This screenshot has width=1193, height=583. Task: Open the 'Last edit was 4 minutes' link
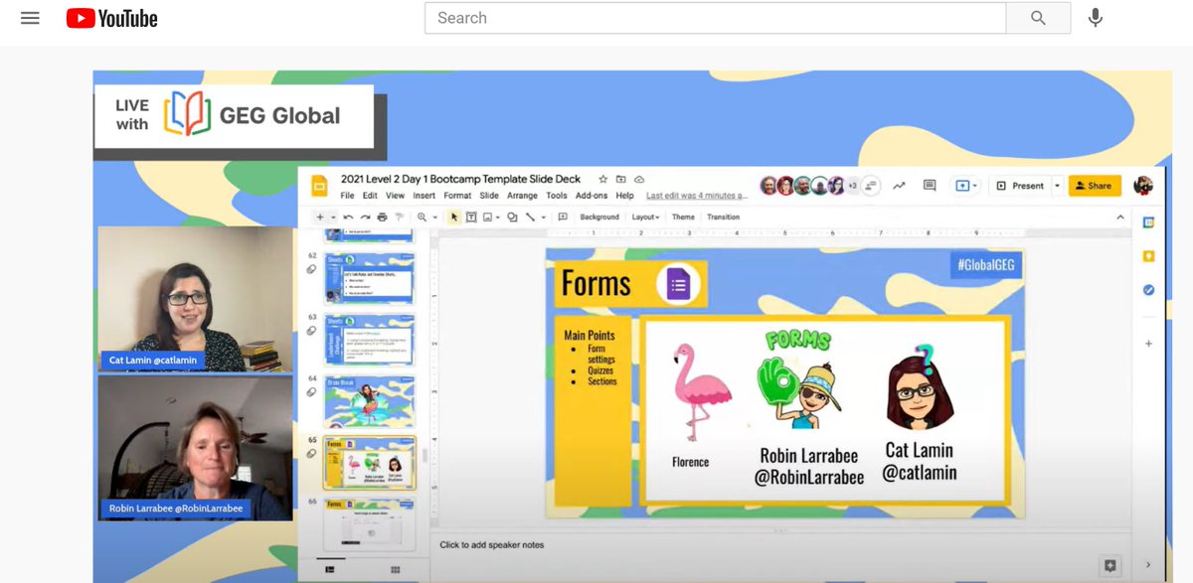[696, 196]
